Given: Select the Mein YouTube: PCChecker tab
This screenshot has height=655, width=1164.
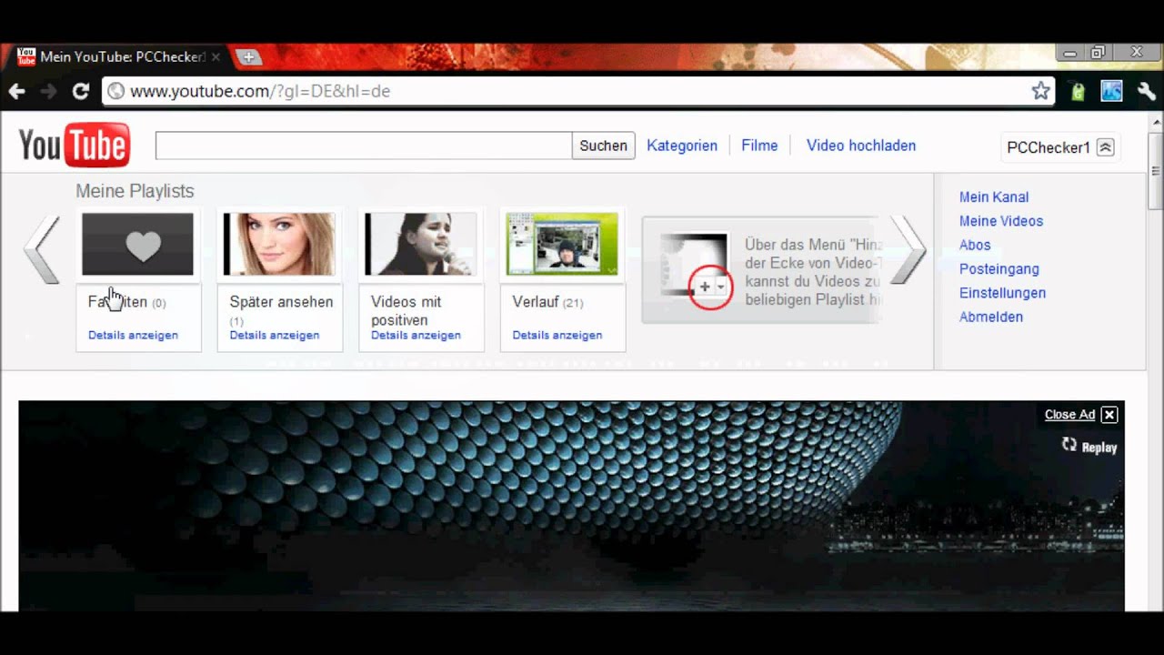Looking at the screenshot, I should pyautogui.click(x=118, y=56).
